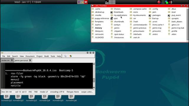
Task: Open the Templates folder
Action: point(98,21)
